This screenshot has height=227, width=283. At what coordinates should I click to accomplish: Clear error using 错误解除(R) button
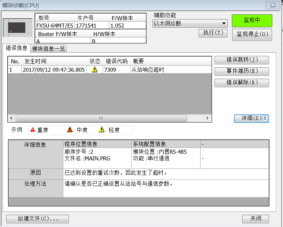click(x=241, y=83)
